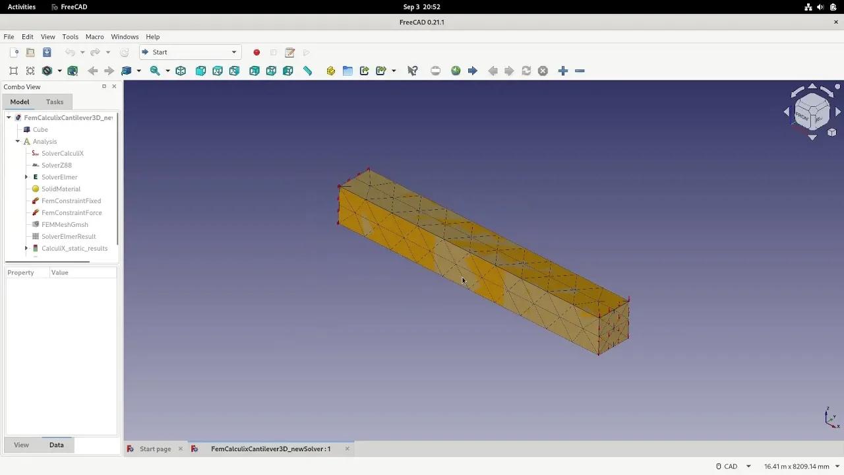The width and height of the screenshot is (844, 475).
Task: Open the Macro menu
Action: [x=94, y=37]
